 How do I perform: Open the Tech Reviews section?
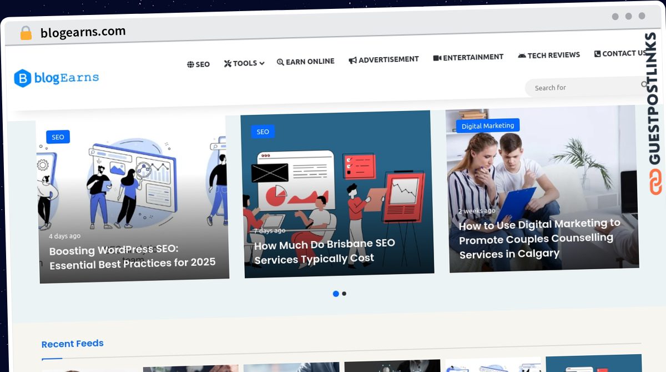point(549,55)
